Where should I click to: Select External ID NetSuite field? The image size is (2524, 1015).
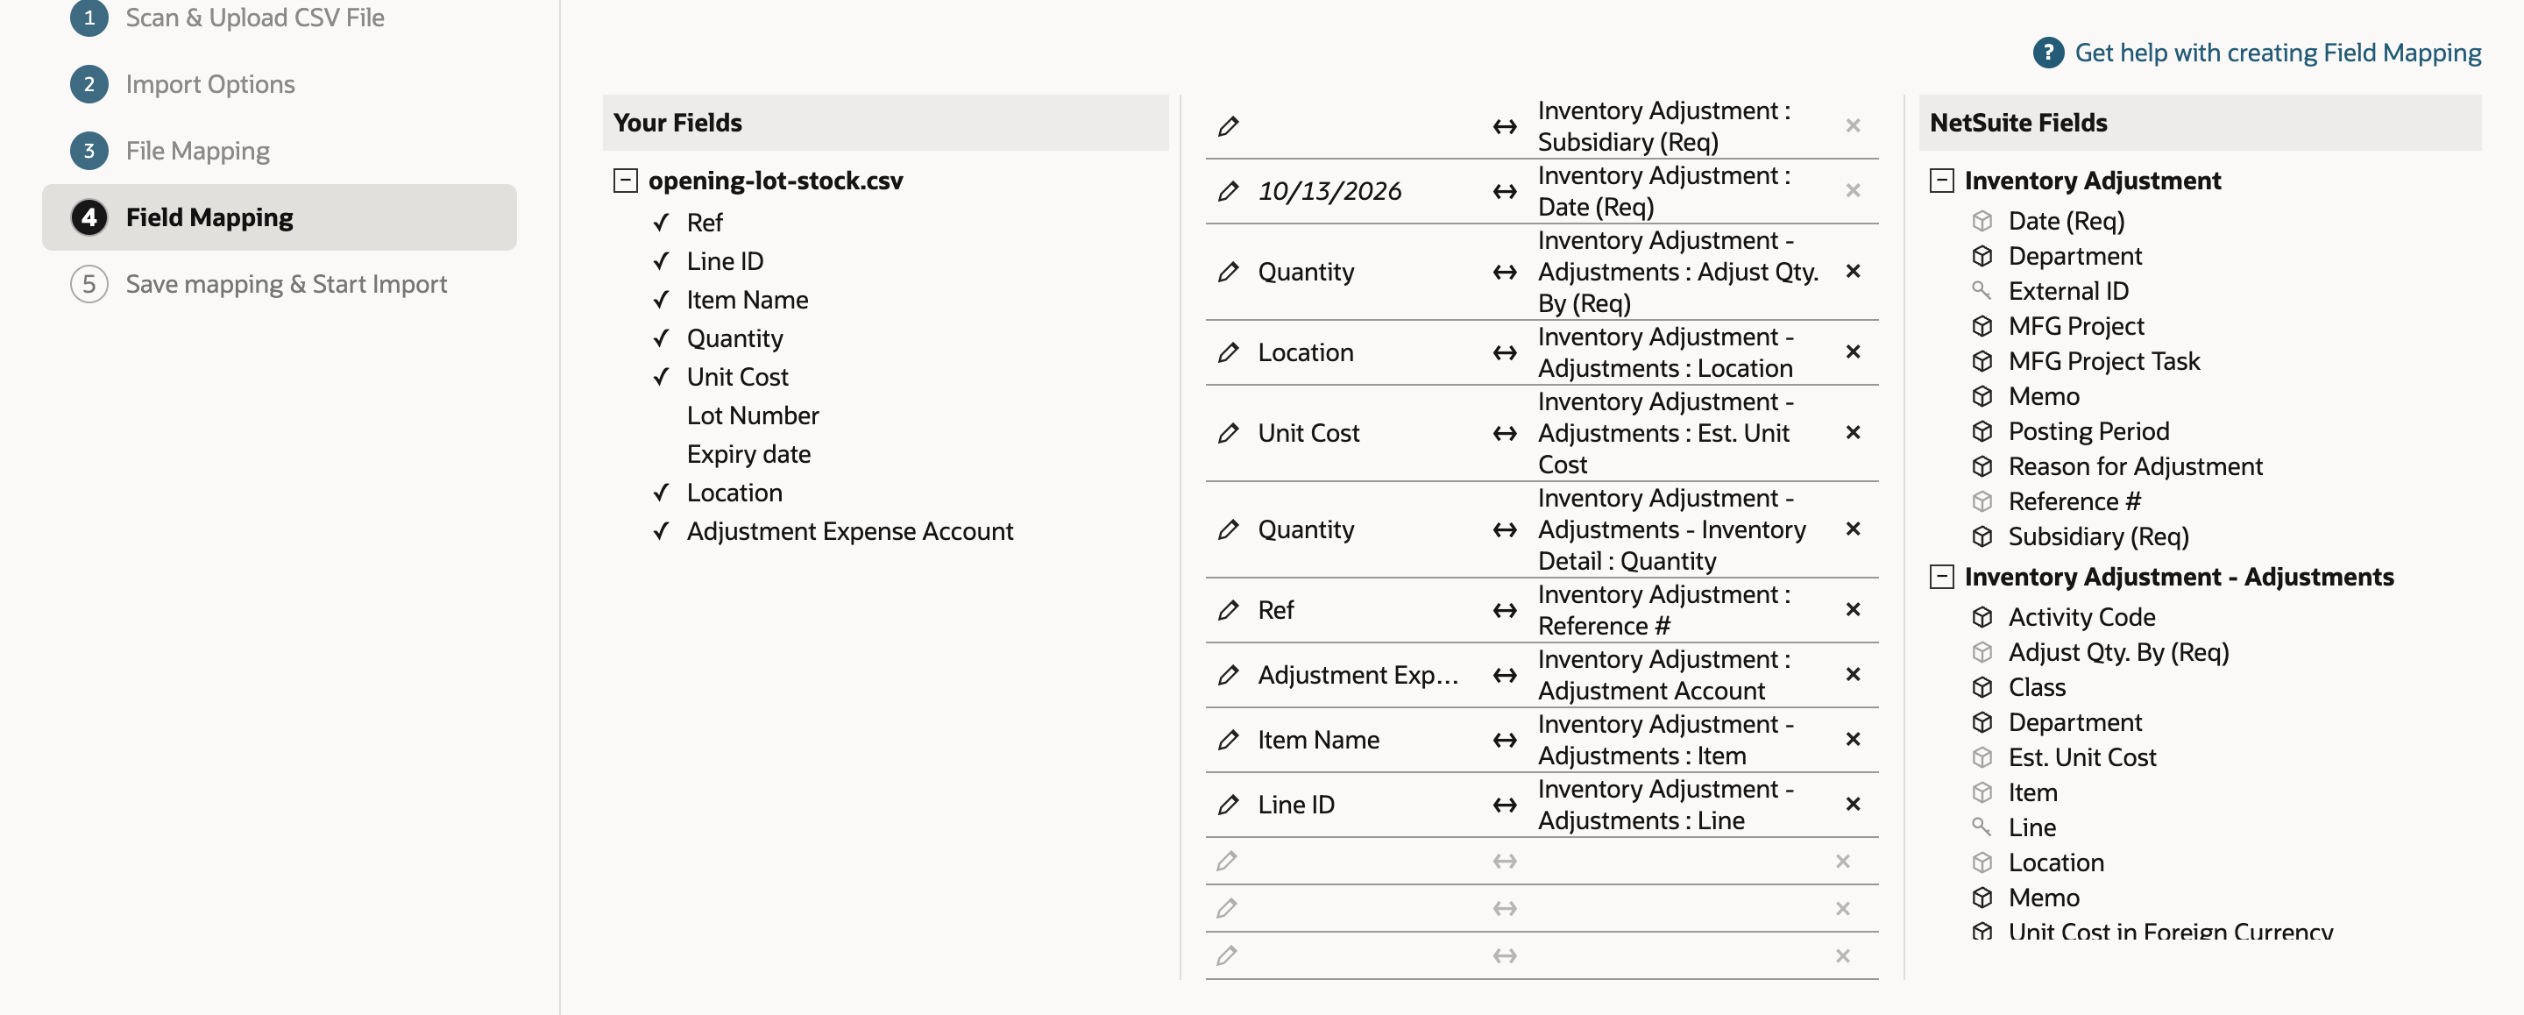coord(2067,291)
